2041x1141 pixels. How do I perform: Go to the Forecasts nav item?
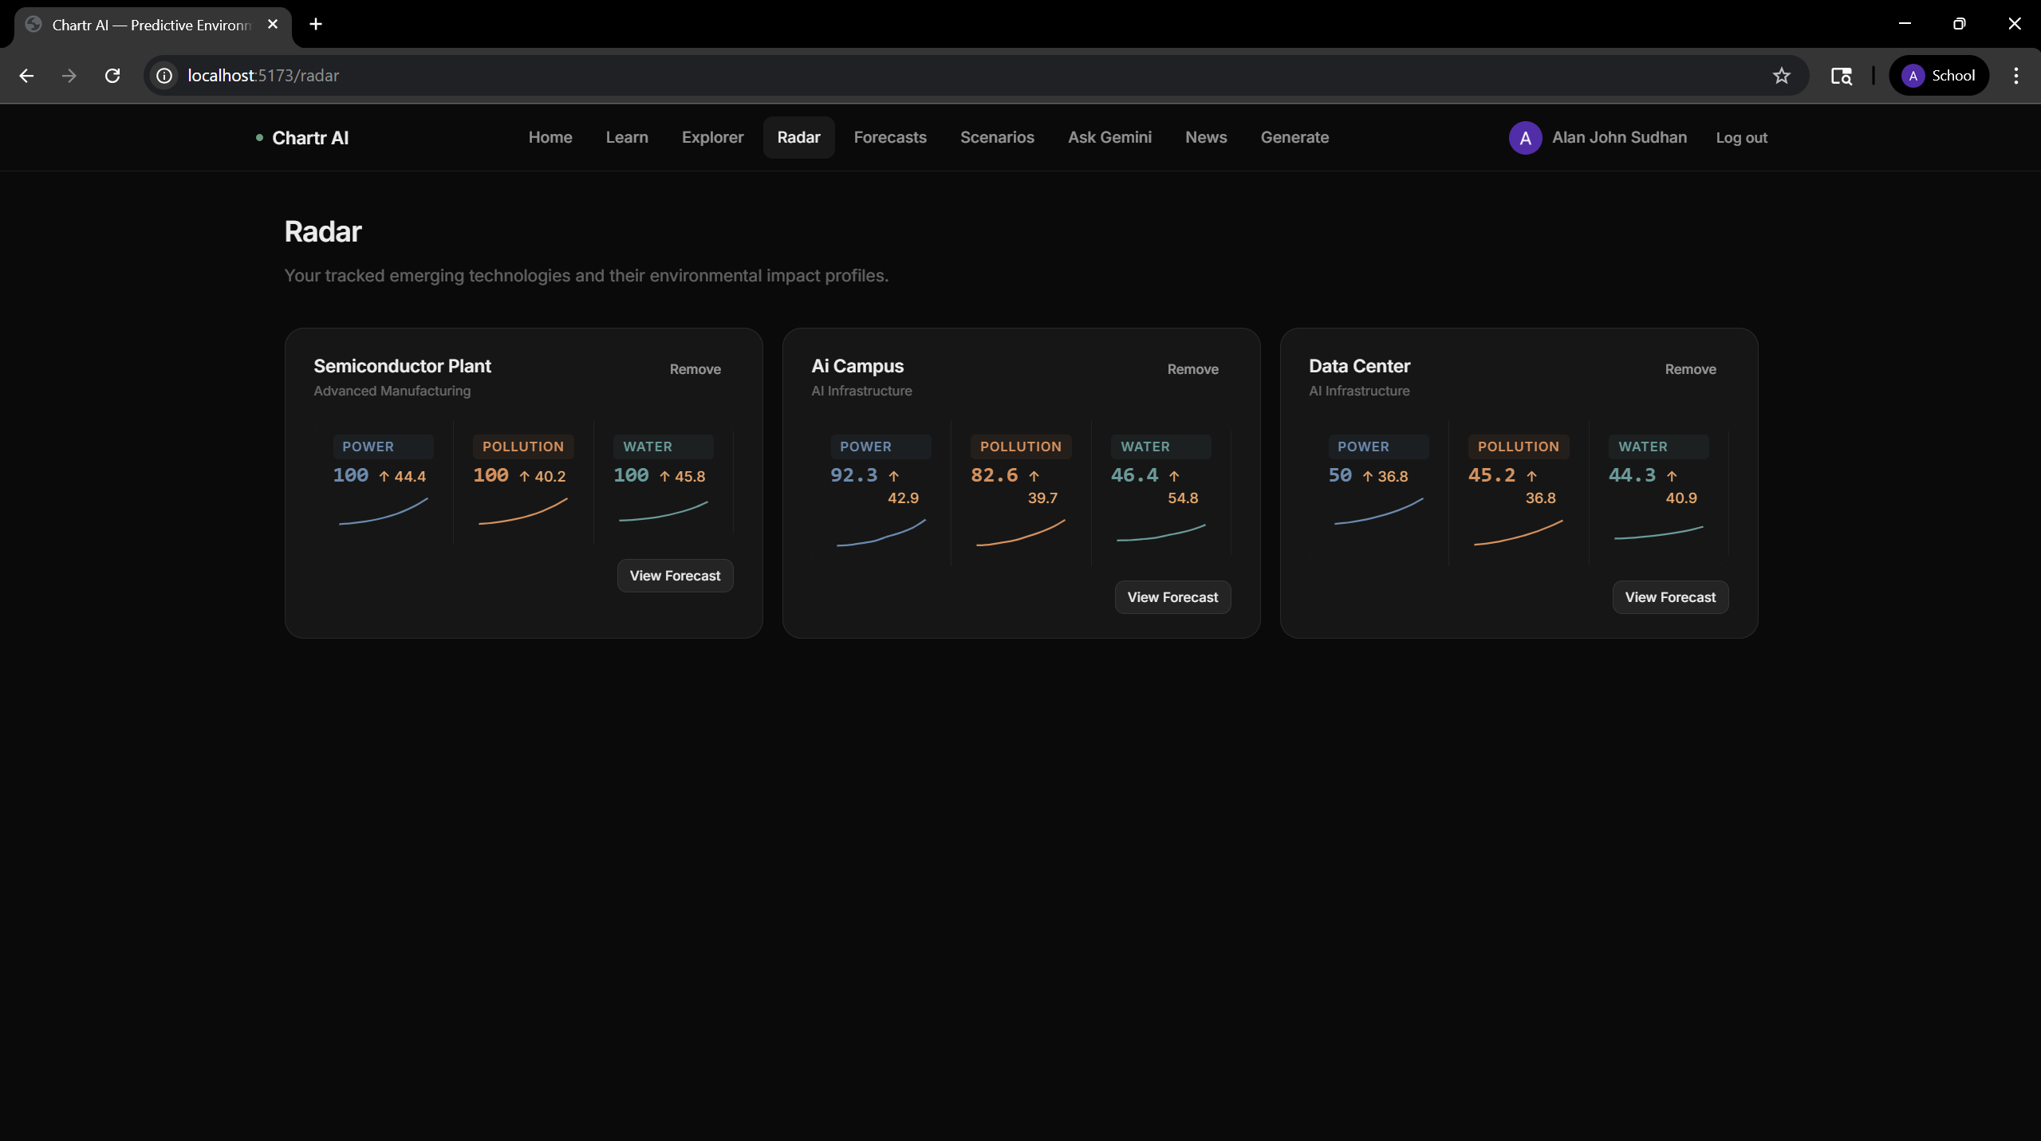point(889,137)
